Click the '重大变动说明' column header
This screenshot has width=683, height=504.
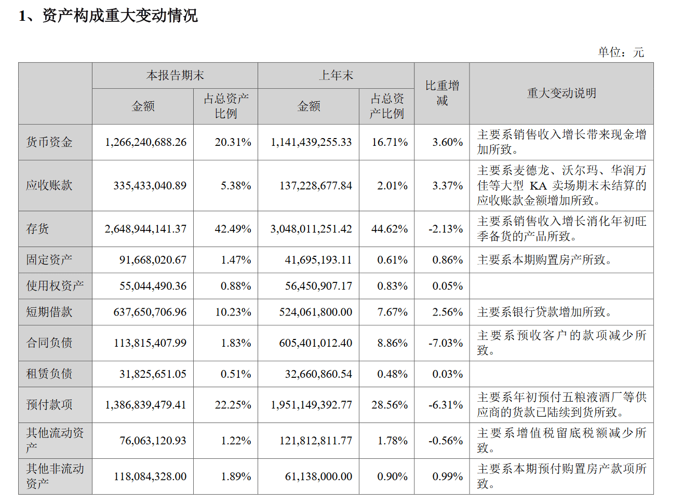coord(561,93)
